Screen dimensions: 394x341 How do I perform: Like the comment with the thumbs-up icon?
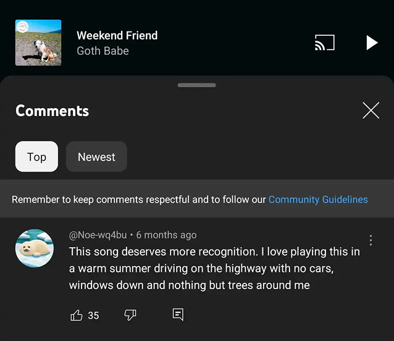(77, 315)
